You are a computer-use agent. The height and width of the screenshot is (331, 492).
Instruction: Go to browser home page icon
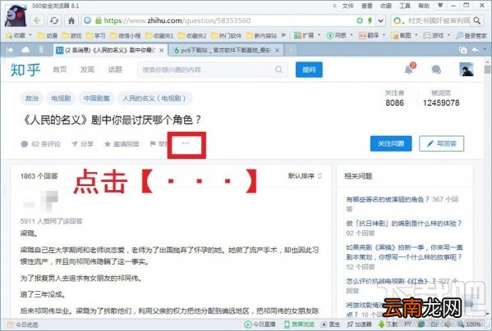(x=71, y=20)
